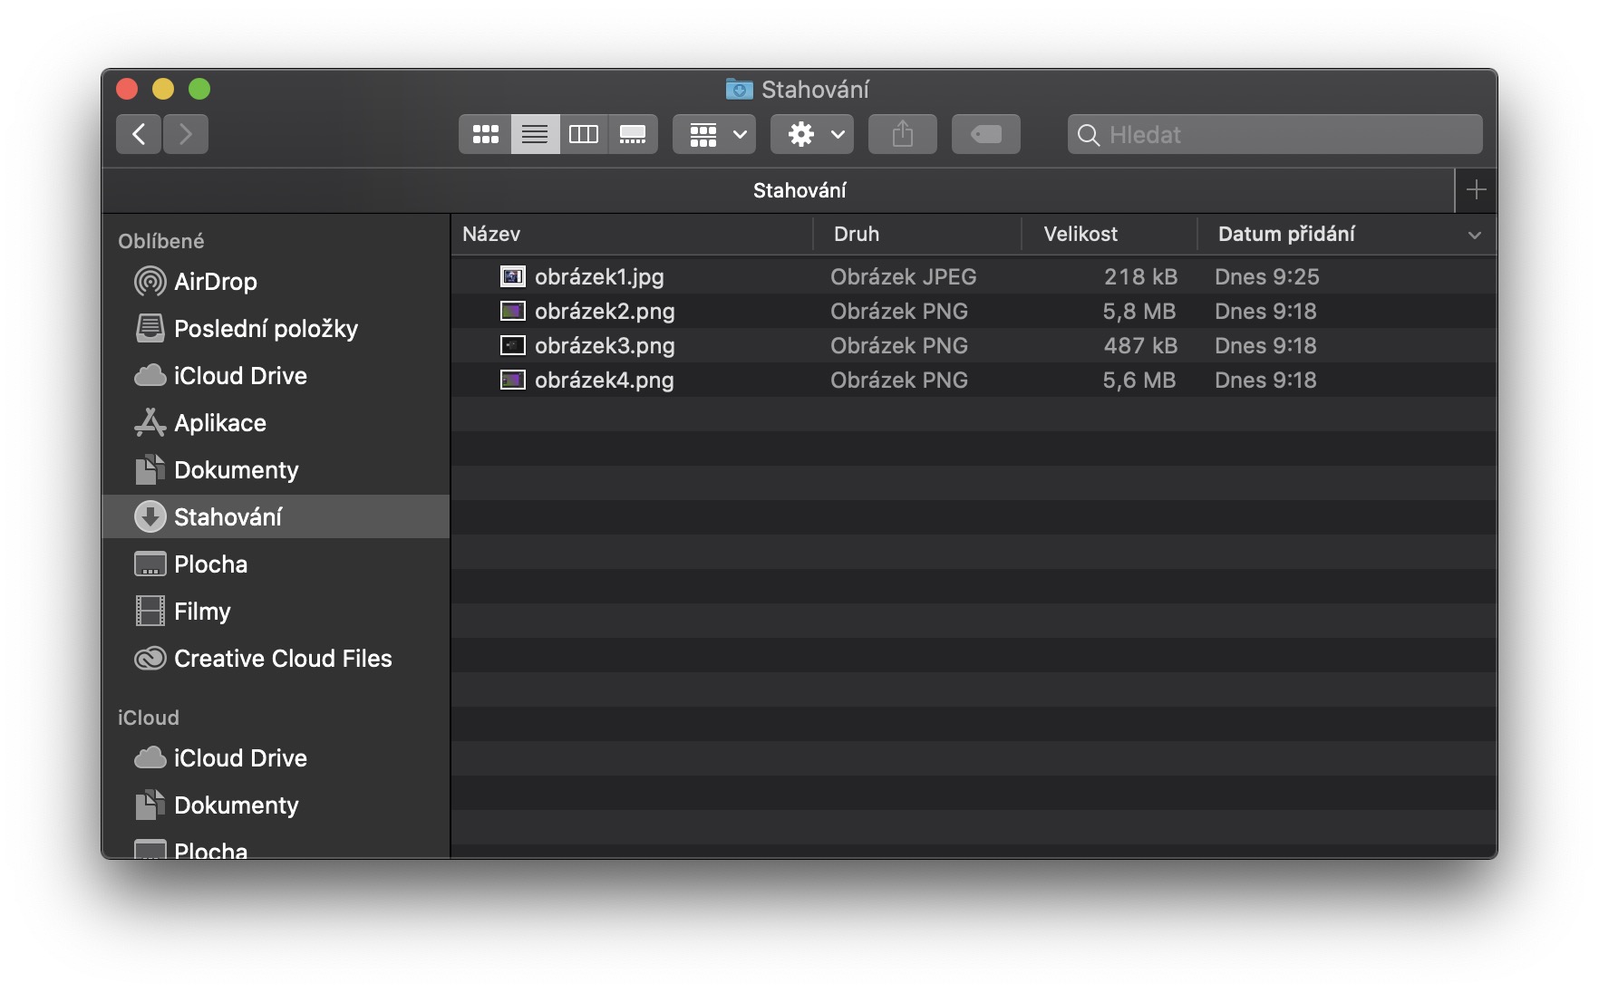Click the Hledat search field
This screenshot has height=993, width=1599.
point(1287,135)
